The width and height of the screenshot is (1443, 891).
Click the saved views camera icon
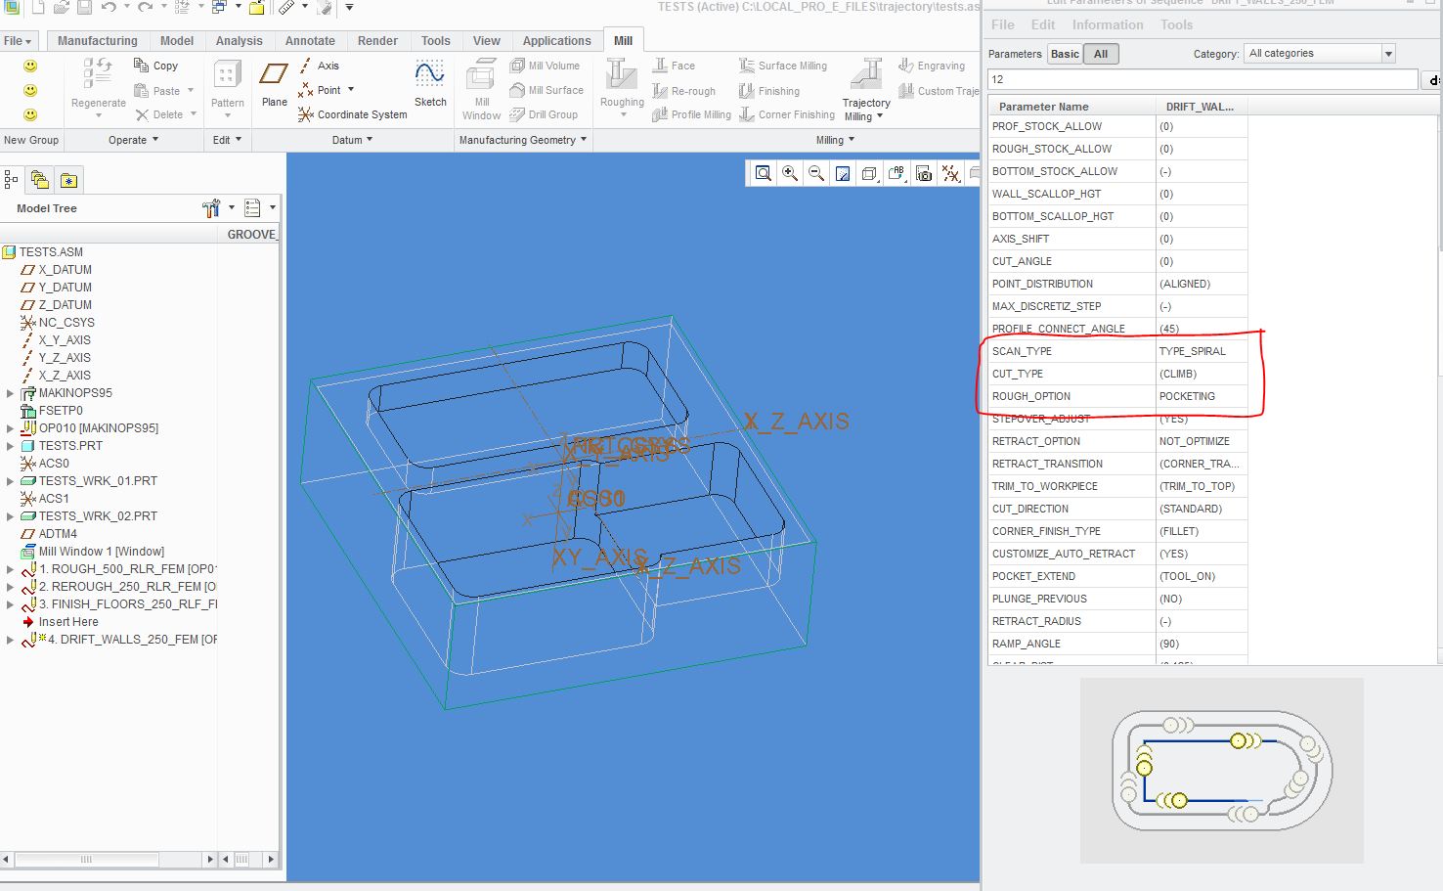(x=924, y=174)
